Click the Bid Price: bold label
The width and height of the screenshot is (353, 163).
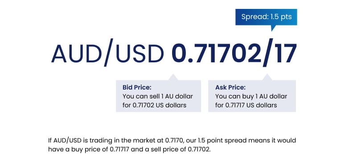coord(137,87)
